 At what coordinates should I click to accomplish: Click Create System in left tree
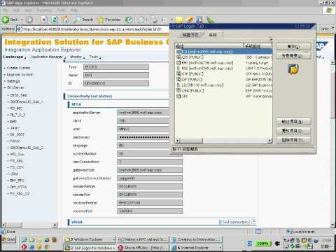[18, 68]
